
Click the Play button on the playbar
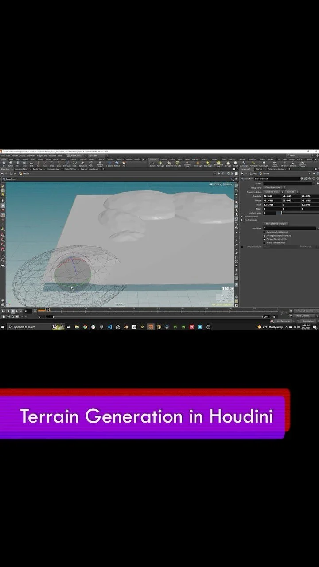click(x=17, y=311)
